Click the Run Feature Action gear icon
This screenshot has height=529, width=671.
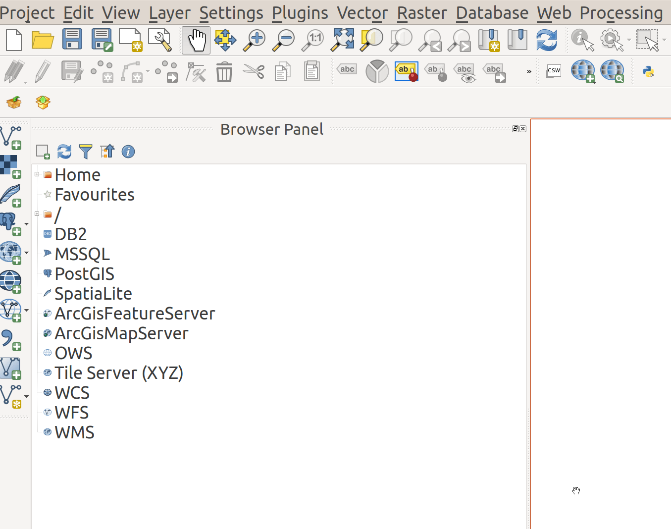[x=612, y=40]
